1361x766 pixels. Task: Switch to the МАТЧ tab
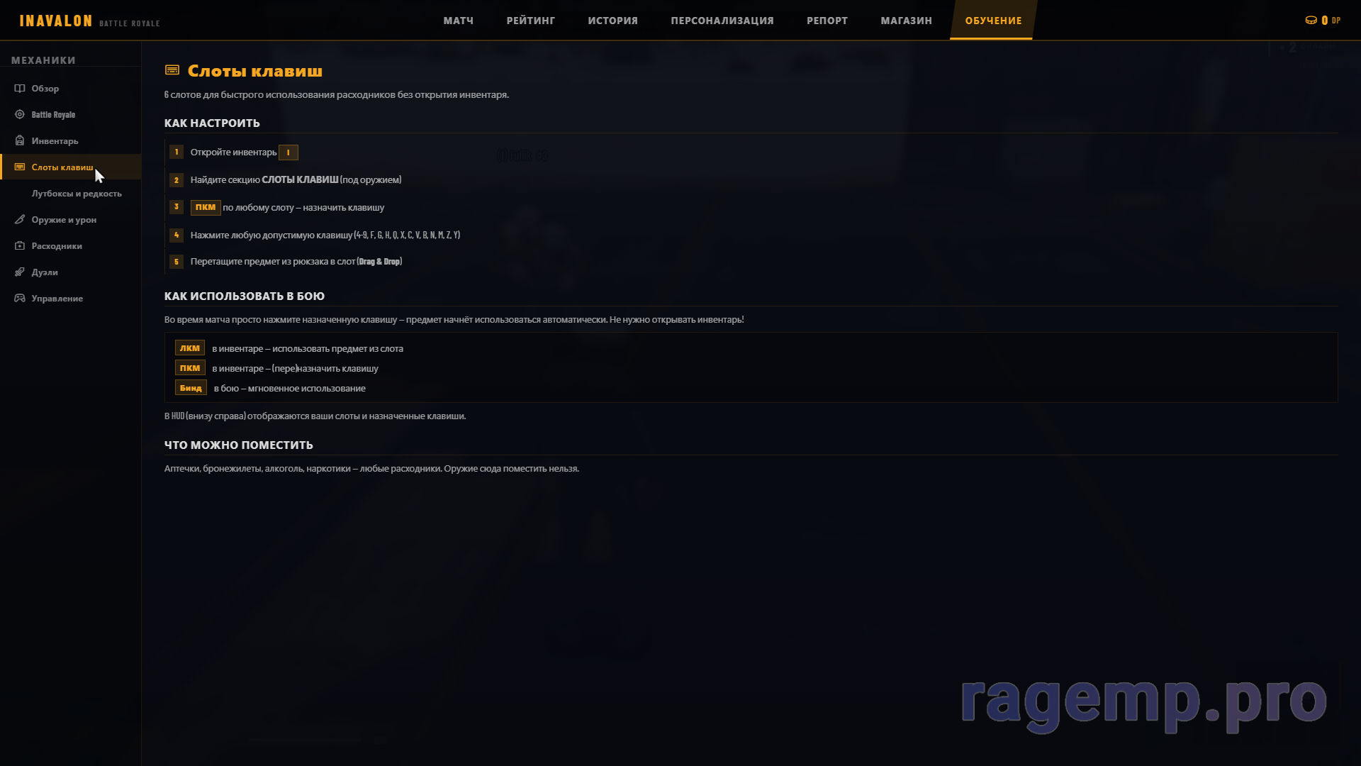click(458, 21)
